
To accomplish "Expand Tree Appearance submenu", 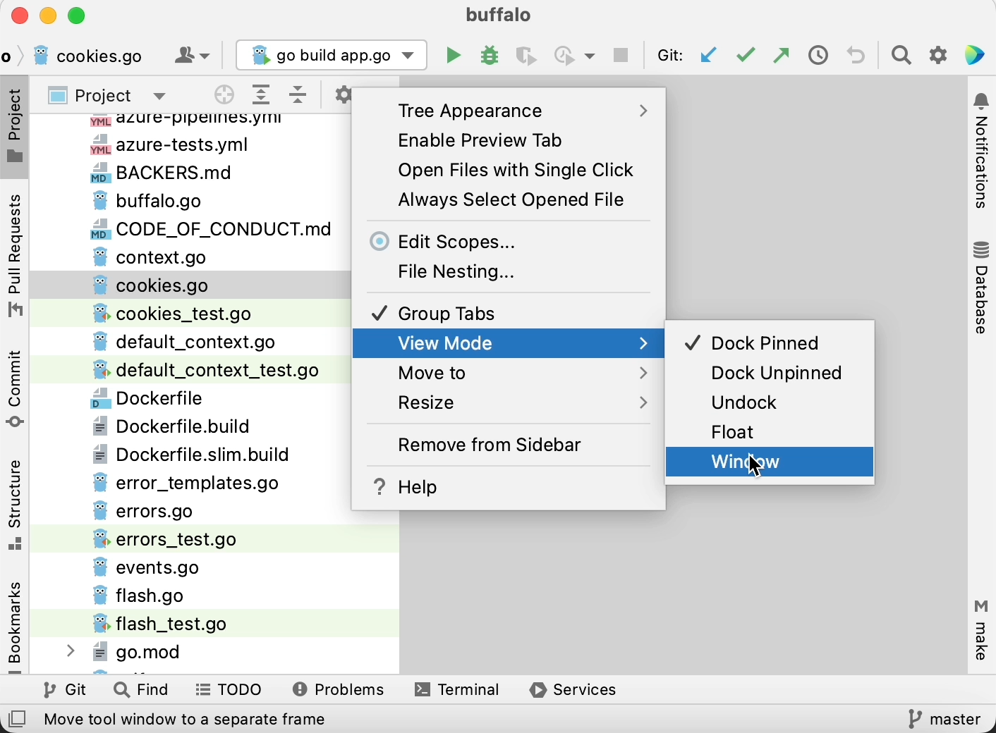I will (x=509, y=111).
